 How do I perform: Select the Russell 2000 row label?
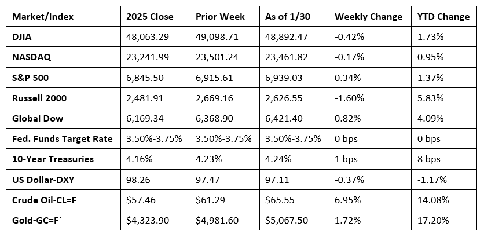[x=39, y=98]
